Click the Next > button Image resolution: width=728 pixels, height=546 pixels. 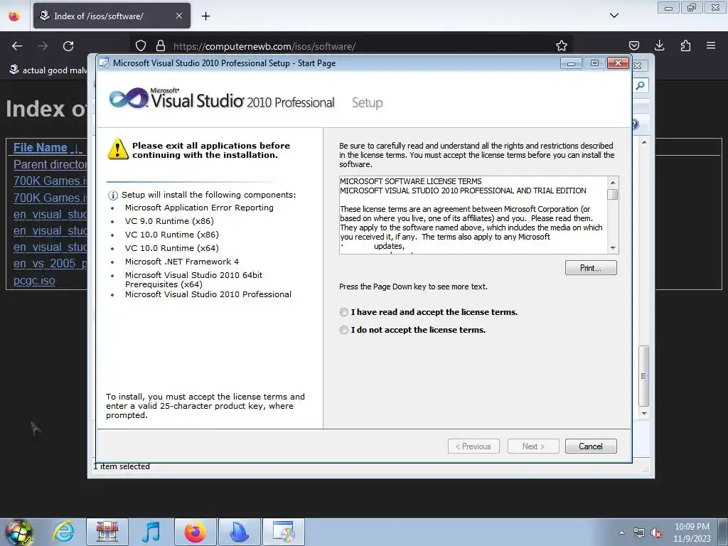coord(533,446)
